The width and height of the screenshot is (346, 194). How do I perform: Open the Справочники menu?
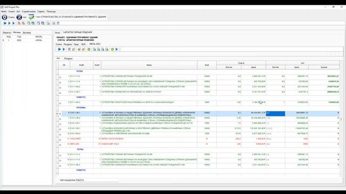(29, 11)
